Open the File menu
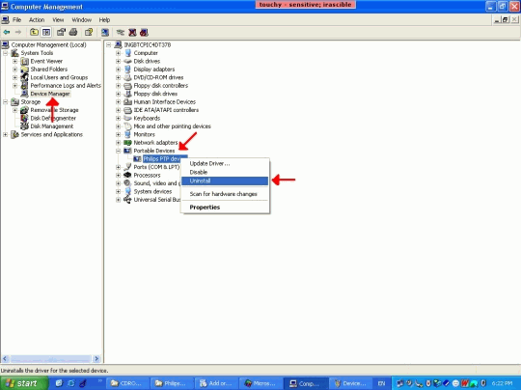The height and width of the screenshot is (390, 521). tap(16, 20)
